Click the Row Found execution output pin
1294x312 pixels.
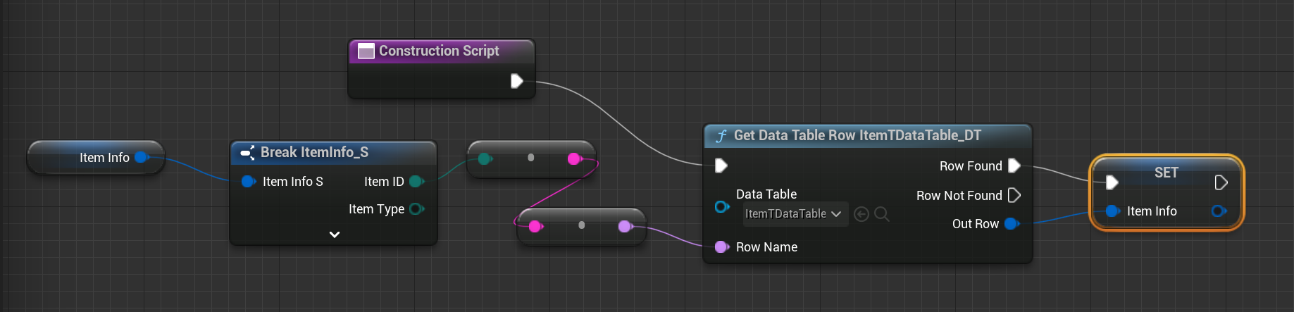1014,166
